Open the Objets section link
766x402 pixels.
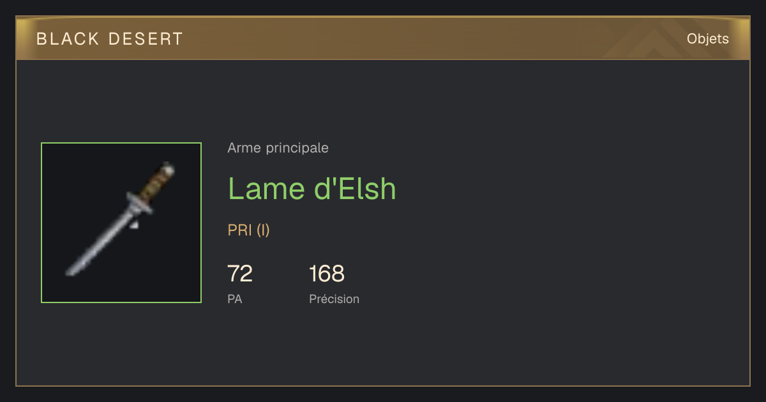point(707,39)
